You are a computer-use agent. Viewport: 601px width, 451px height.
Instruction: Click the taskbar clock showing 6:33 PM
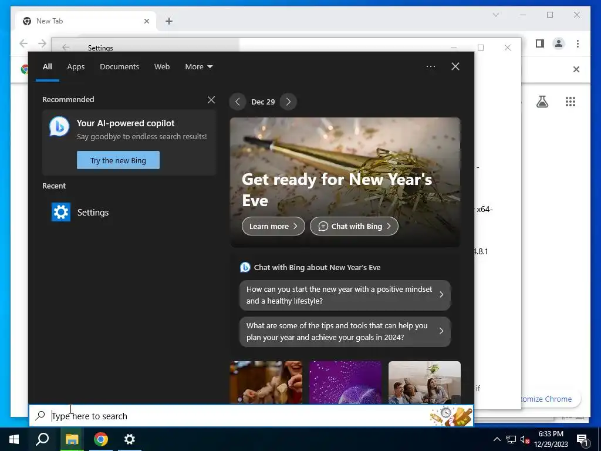pos(551,439)
